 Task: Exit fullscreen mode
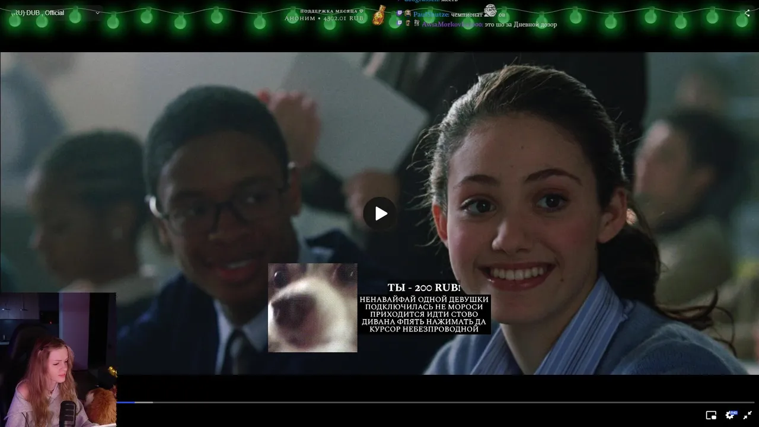[748, 415]
